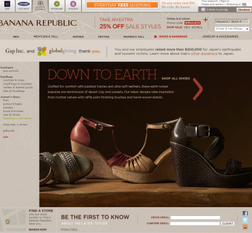Click the orange icon below Twitter
The height and width of the screenshot is (233, 252).
[245, 227]
